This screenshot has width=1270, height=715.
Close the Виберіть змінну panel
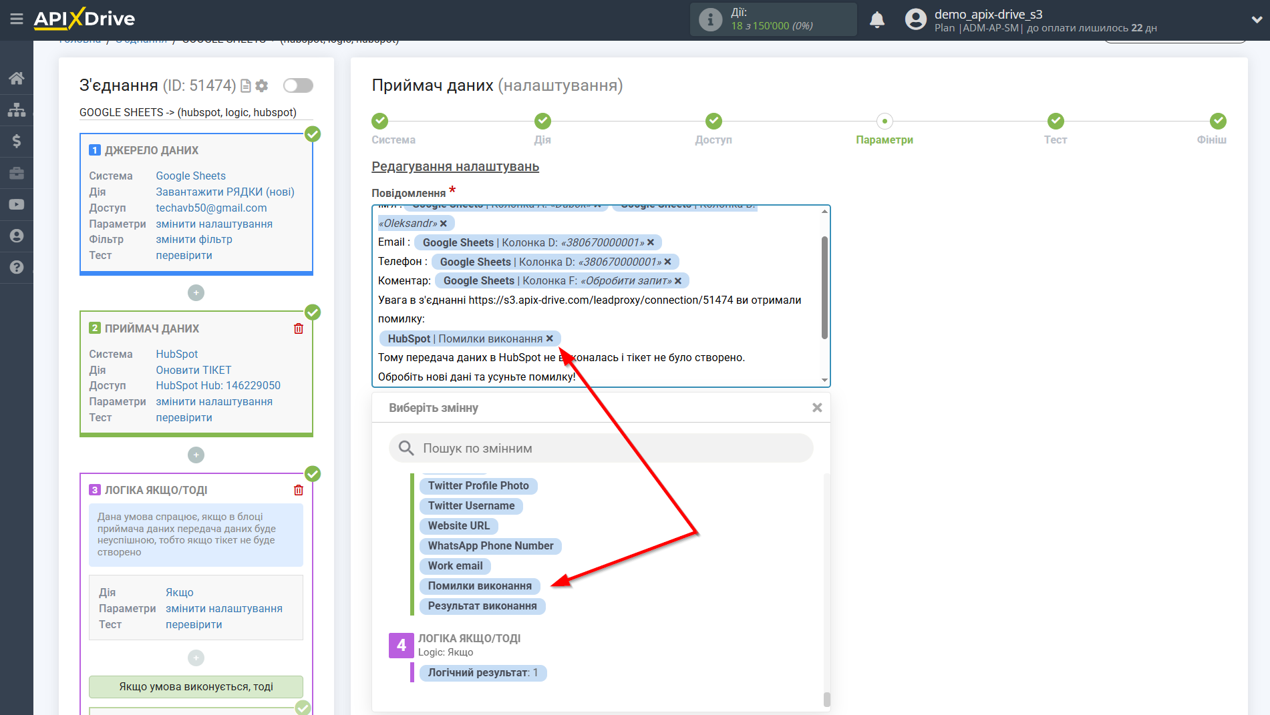click(x=816, y=407)
